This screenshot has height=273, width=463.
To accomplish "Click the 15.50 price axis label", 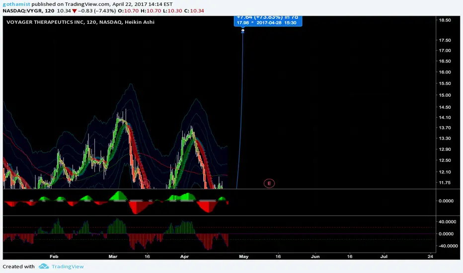I will tap(445, 83).
